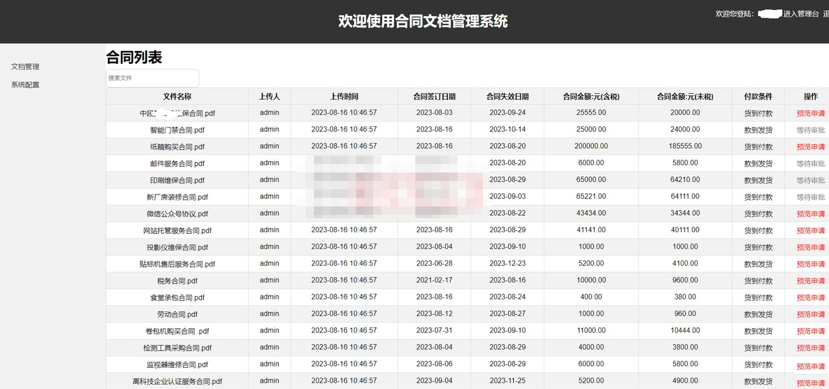Click signing date 2023-06-28
This screenshot has width=829, height=389.
coord(434,263)
